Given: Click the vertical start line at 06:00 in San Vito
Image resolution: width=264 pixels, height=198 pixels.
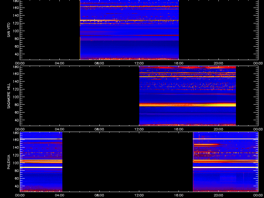Looking at the screenshot, I should coord(80,30).
